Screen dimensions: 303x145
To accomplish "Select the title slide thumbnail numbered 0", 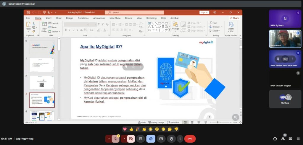I will pos(42,47).
